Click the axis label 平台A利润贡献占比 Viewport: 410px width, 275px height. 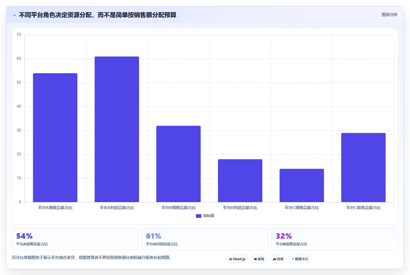click(117, 208)
